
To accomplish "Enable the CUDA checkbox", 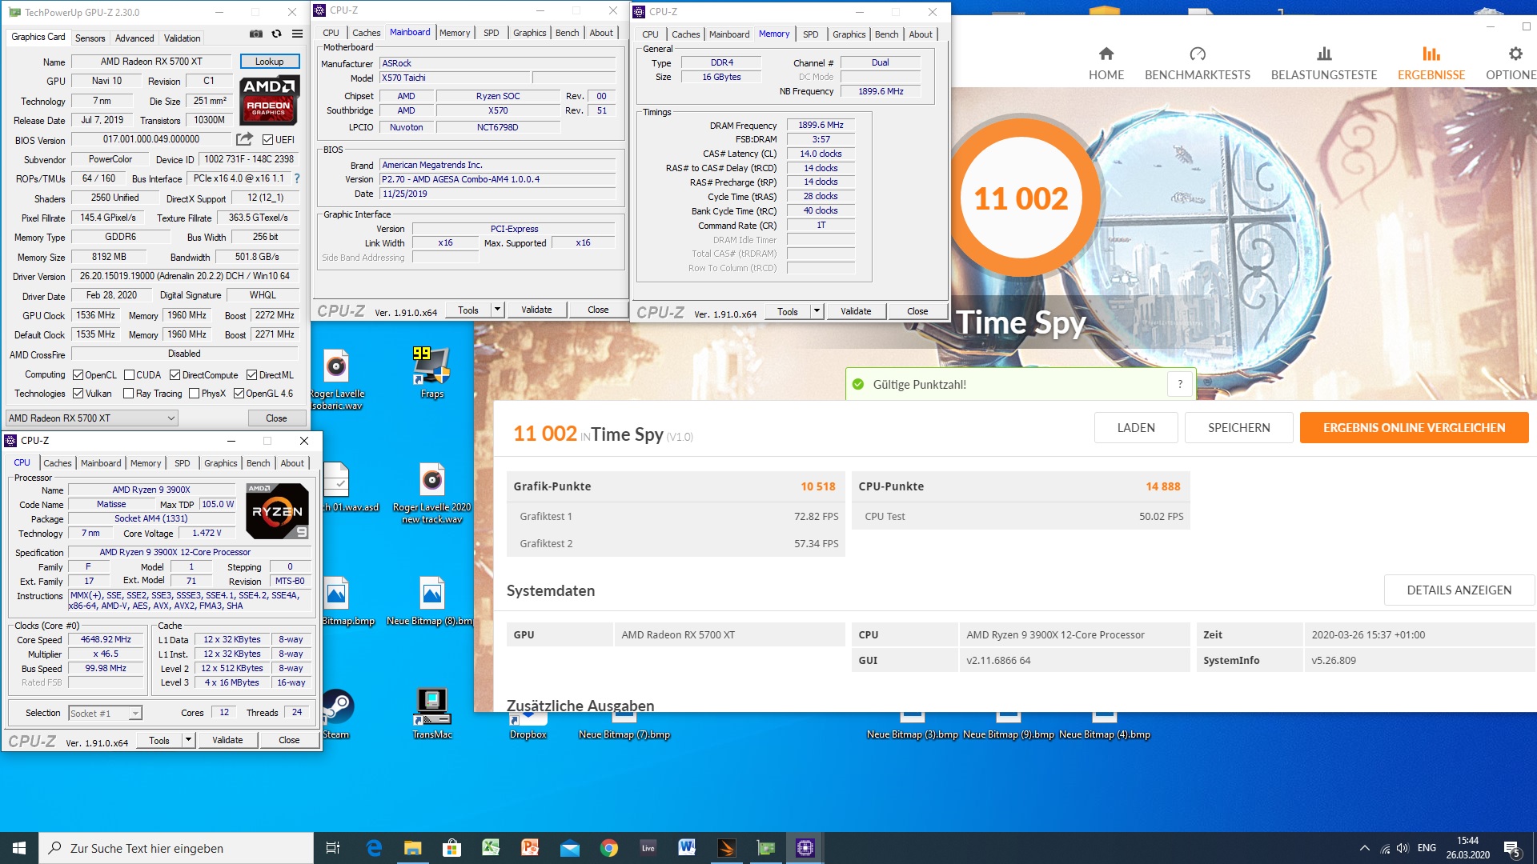I will pos(129,375).
